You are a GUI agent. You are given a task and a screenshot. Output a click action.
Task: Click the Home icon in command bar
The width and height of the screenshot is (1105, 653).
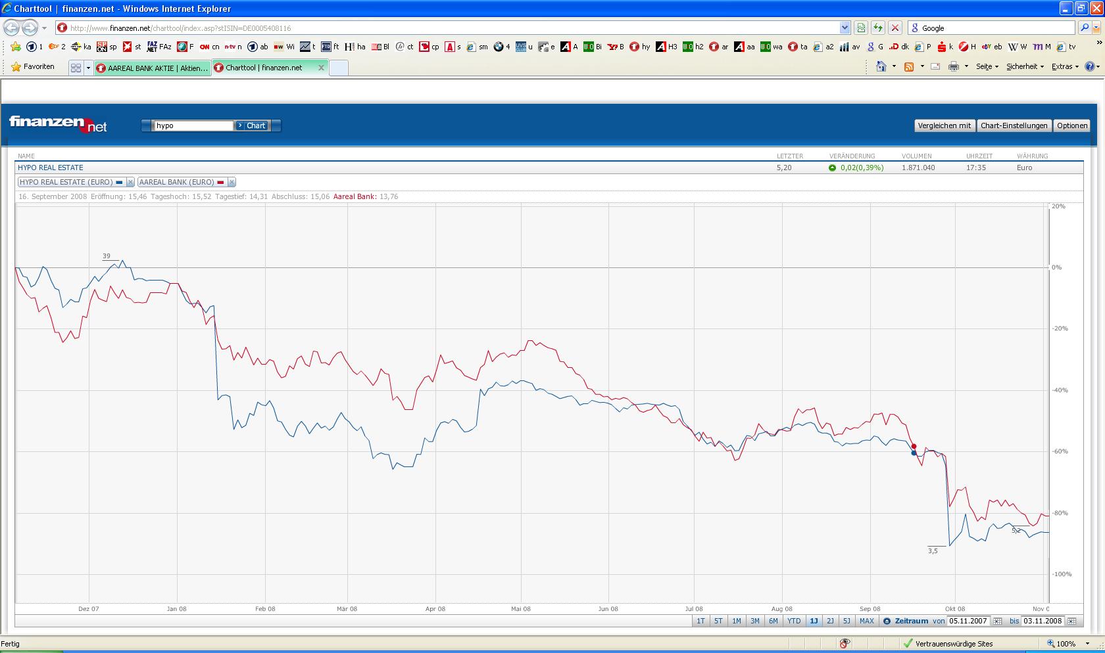coord(881,67)
